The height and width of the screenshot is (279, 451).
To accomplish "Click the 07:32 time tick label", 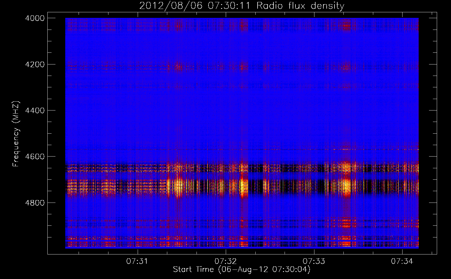I will pyautogui.click(x=225, y=261).
